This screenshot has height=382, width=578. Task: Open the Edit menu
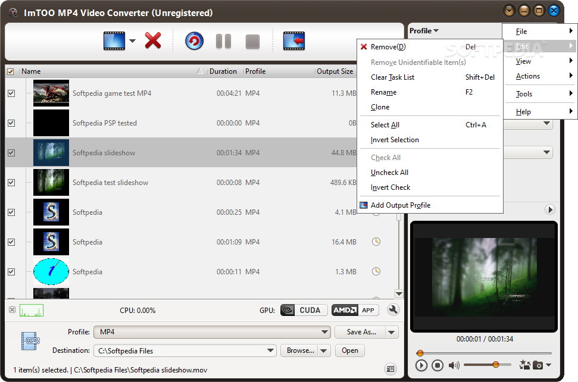[x=540, y=46]
